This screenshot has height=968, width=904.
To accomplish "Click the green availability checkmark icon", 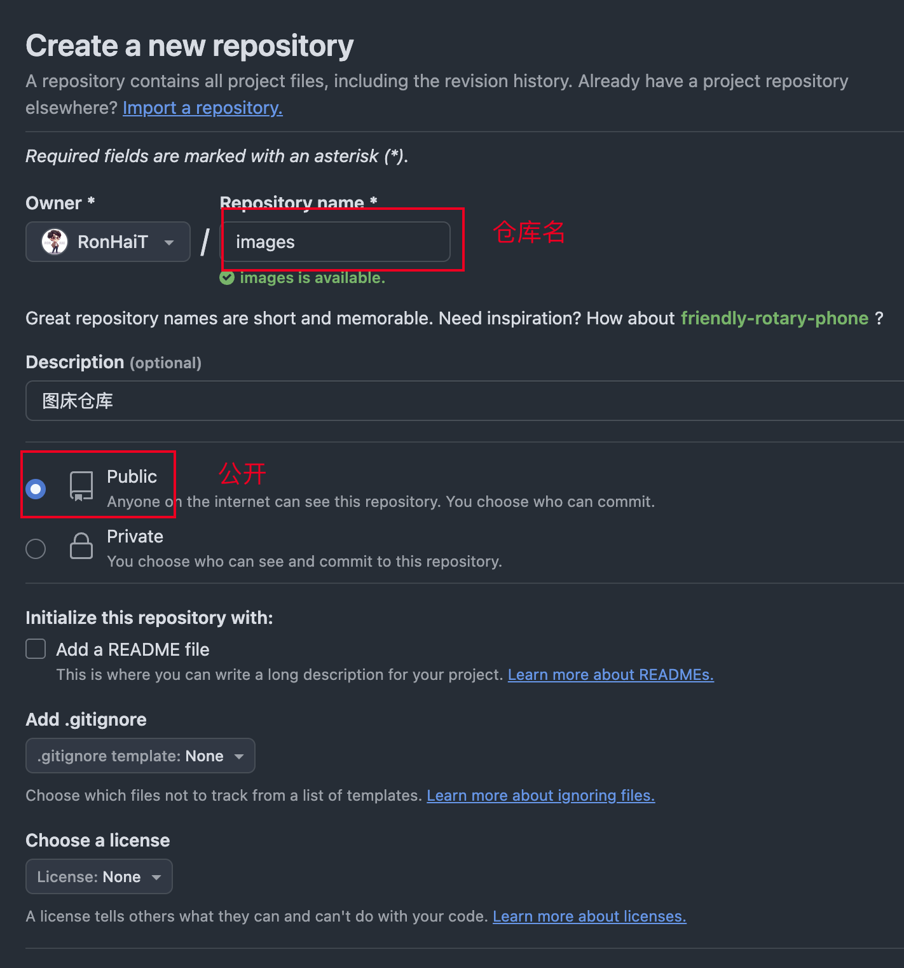I will (x=227, y=278).
